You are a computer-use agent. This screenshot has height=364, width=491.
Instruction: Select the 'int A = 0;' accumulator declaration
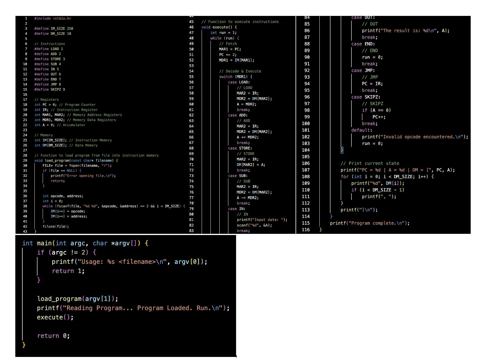click(x=44, y=125)
